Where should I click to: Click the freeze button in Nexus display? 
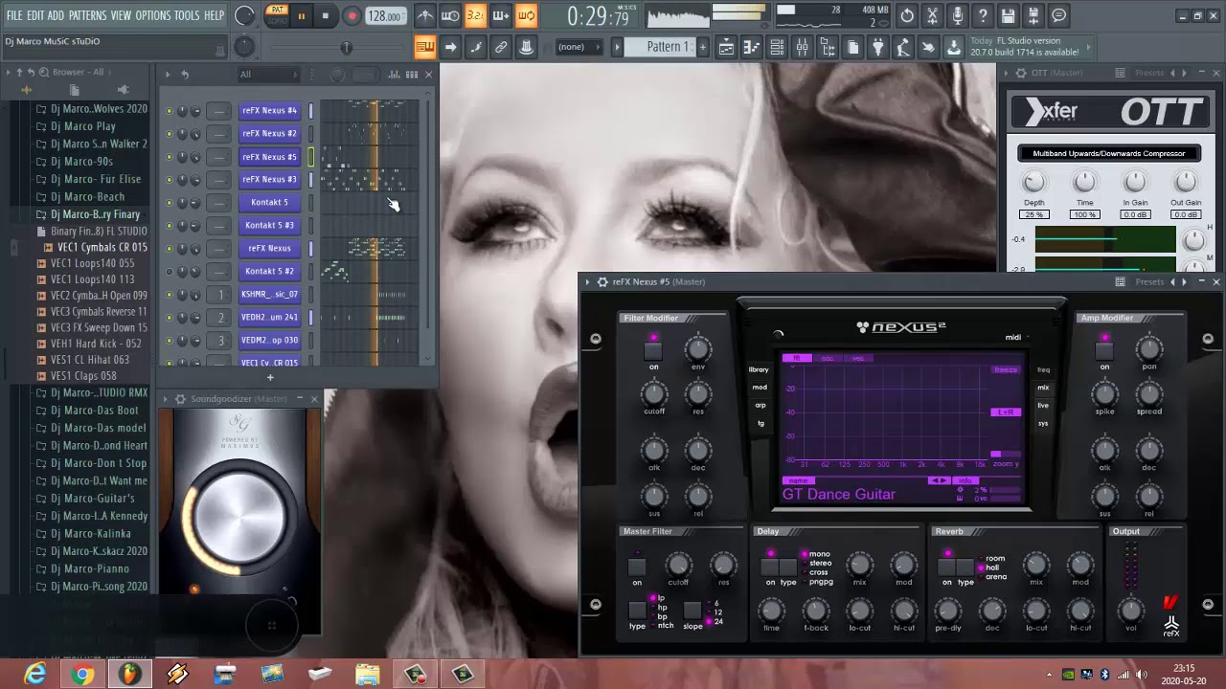pos(1006,369)
